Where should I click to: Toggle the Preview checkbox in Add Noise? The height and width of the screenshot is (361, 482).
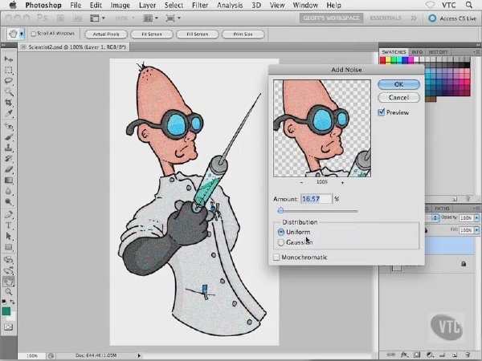[x=381, y=112]
